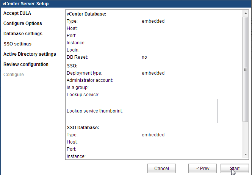Jump to Active Directory settings
Viewport: 252px width, 175px height.
30,54
